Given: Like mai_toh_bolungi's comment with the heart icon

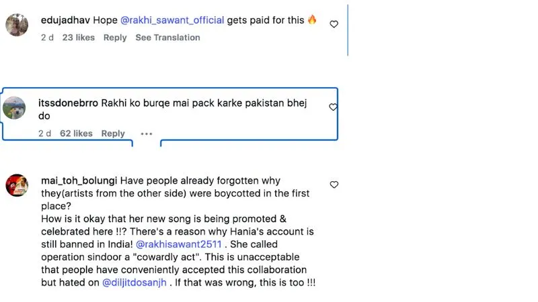Looking at the screenshot, I should [x=334, y=185].
